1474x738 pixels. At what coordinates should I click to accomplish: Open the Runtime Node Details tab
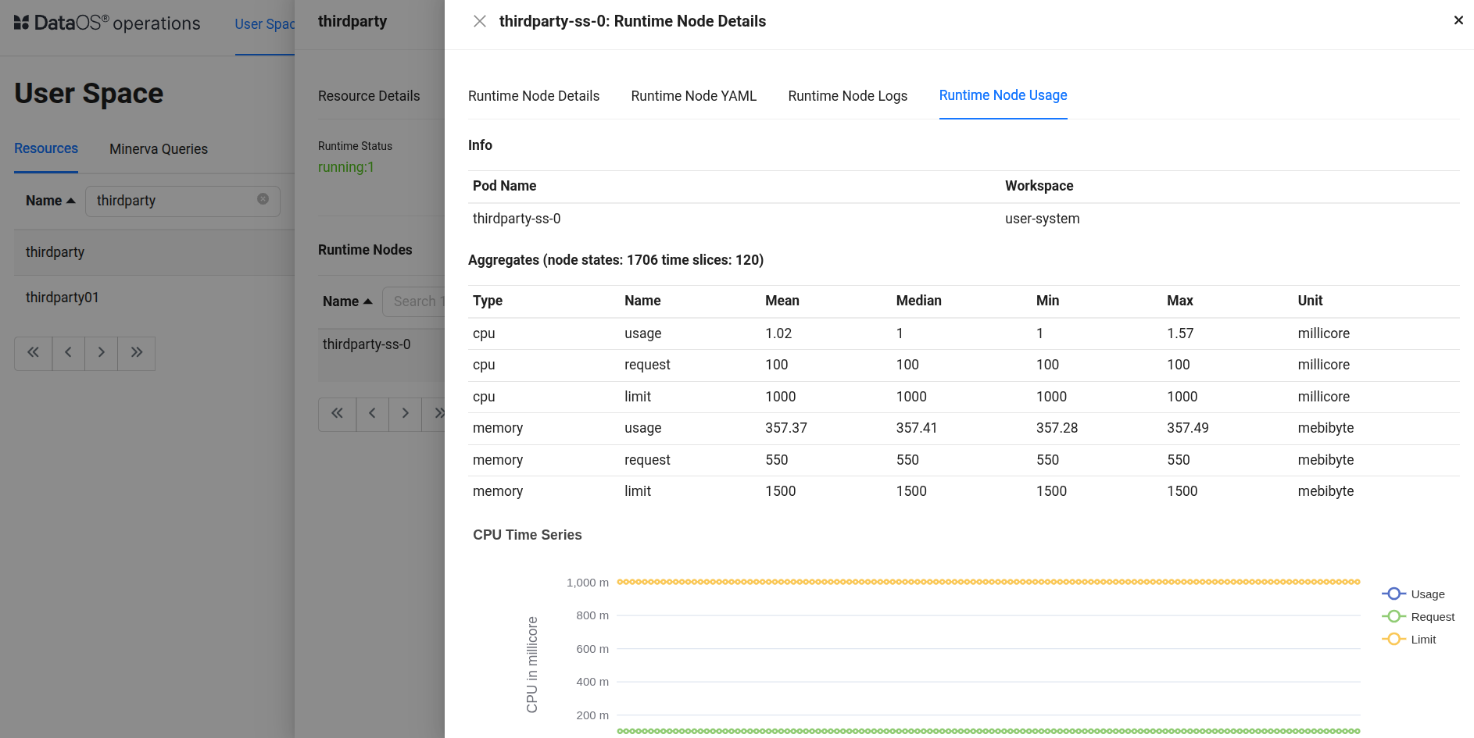534,96
